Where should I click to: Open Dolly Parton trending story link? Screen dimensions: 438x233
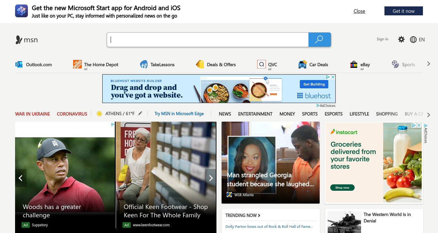269,227
